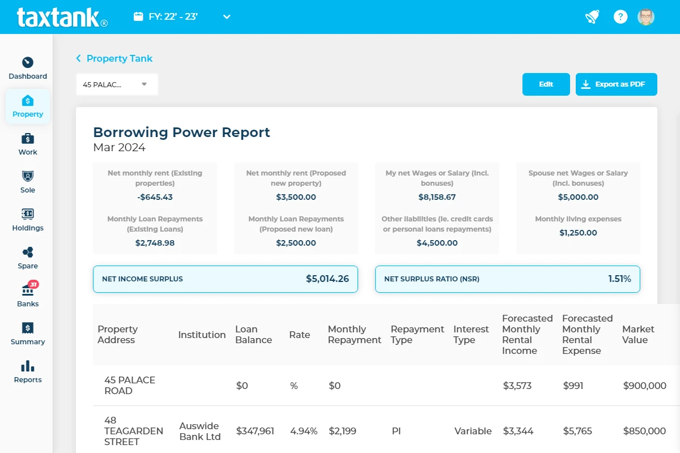Viewport: 680px width, 453px height.
Task: Click the Edit button
Action: tap(546, 84)
